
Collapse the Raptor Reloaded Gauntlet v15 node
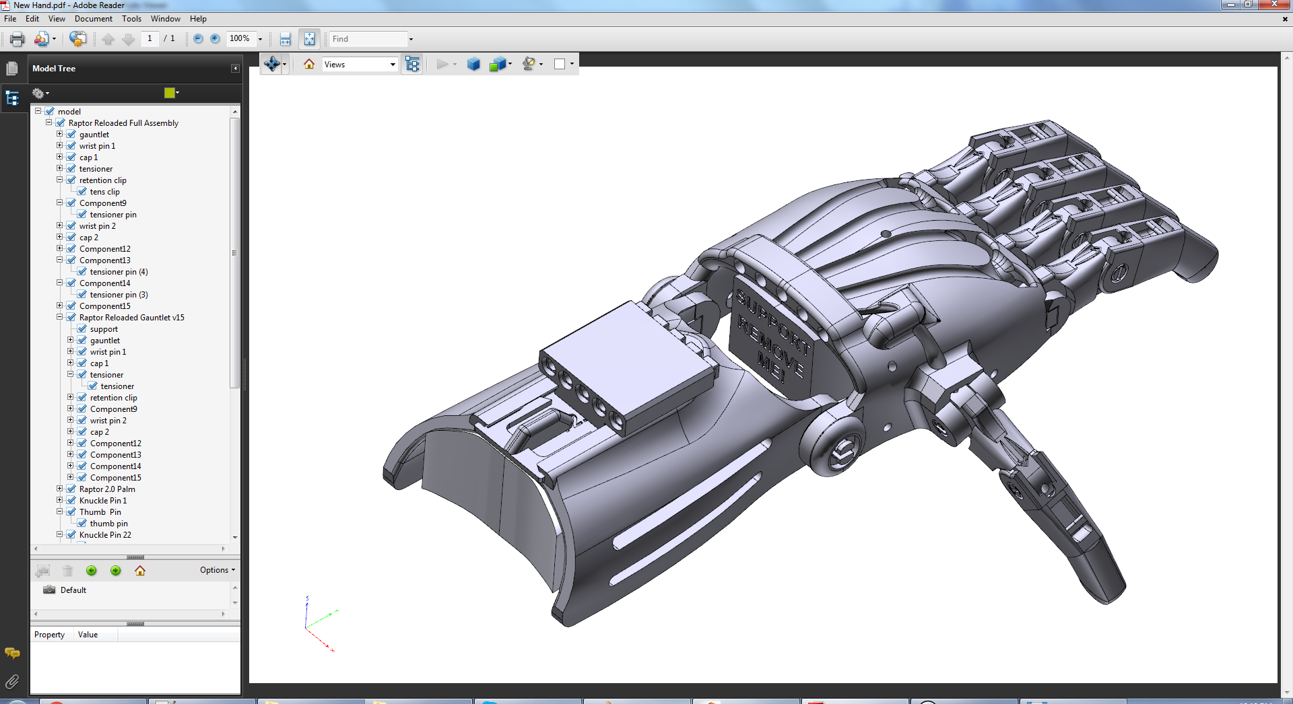[60, 317]
